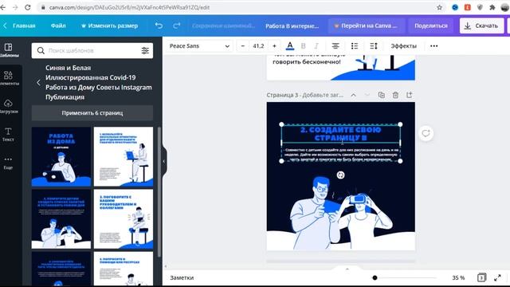The width and height of the screenshot is (510, 287).
Task: Toggle bold formatting
Action: 303,46
